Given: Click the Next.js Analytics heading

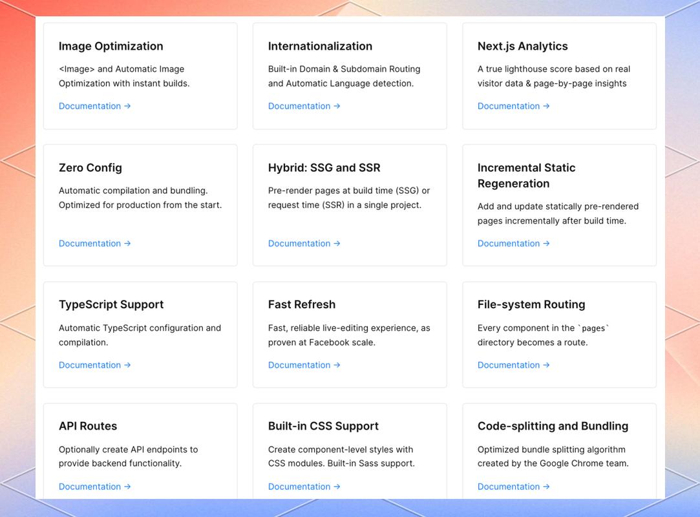Looking at the screenshot, I should pos(522,46).
